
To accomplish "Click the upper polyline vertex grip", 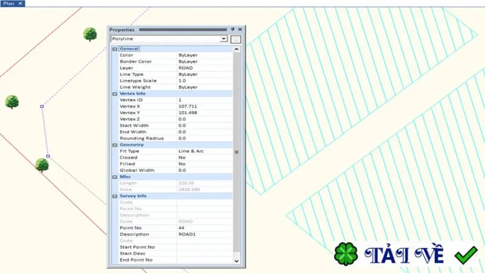I will [42, 107].
